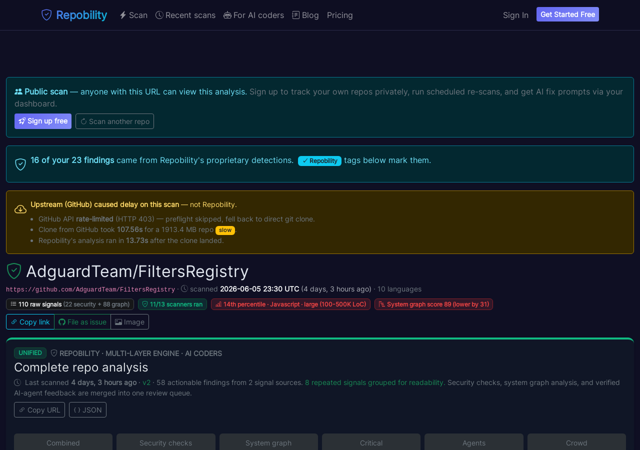640x450 pixels.
Task: Click the 10 languages text
Action: click(x=399, y=289)
